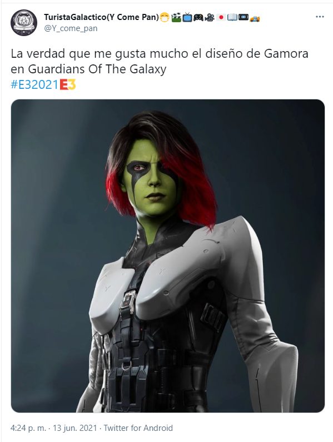Open the #E32021 hashtag link
Screen dimensions: 333x442
34,84
